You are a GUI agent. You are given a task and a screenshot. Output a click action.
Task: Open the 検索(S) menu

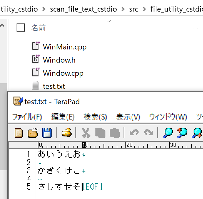pos(95,117)
